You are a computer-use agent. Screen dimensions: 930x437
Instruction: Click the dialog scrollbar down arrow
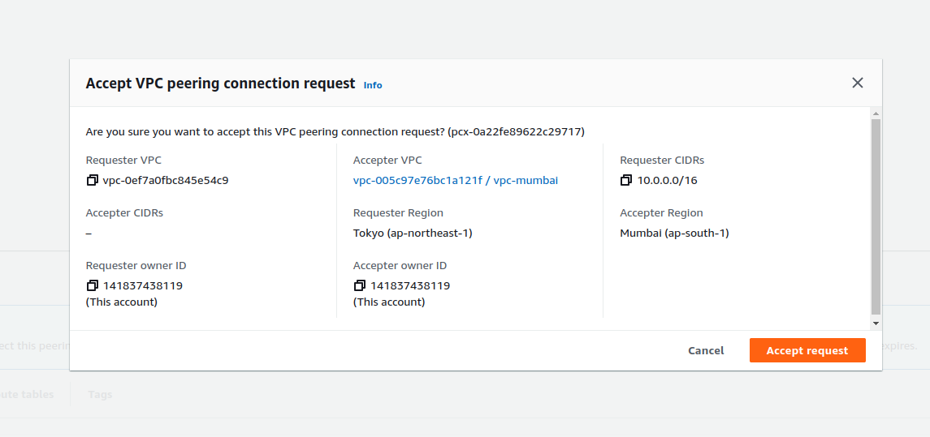click(x=876, y=323)
